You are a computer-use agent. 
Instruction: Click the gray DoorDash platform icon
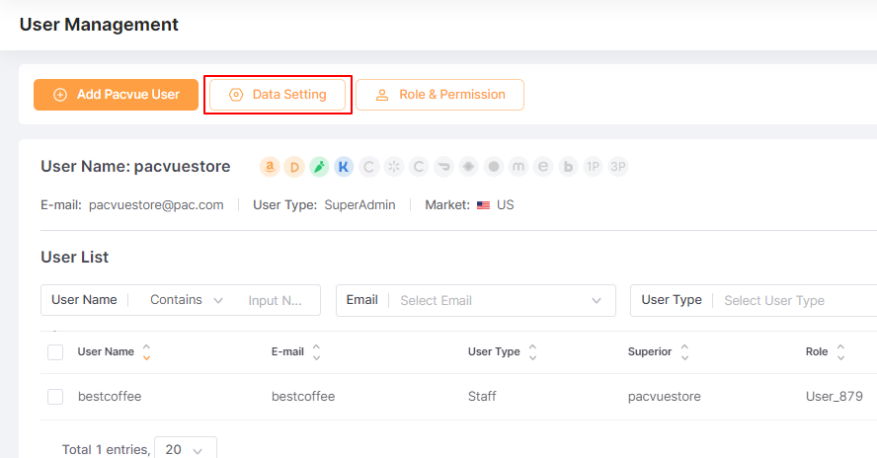point(443,167)
